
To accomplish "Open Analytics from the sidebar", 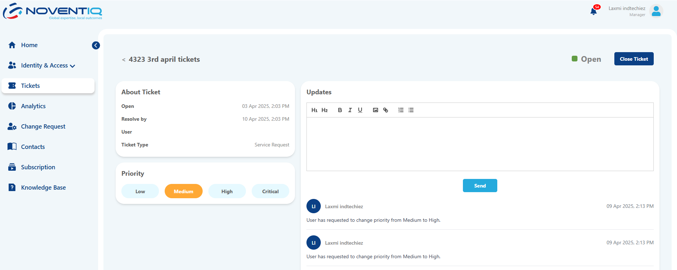I will 33,106.
